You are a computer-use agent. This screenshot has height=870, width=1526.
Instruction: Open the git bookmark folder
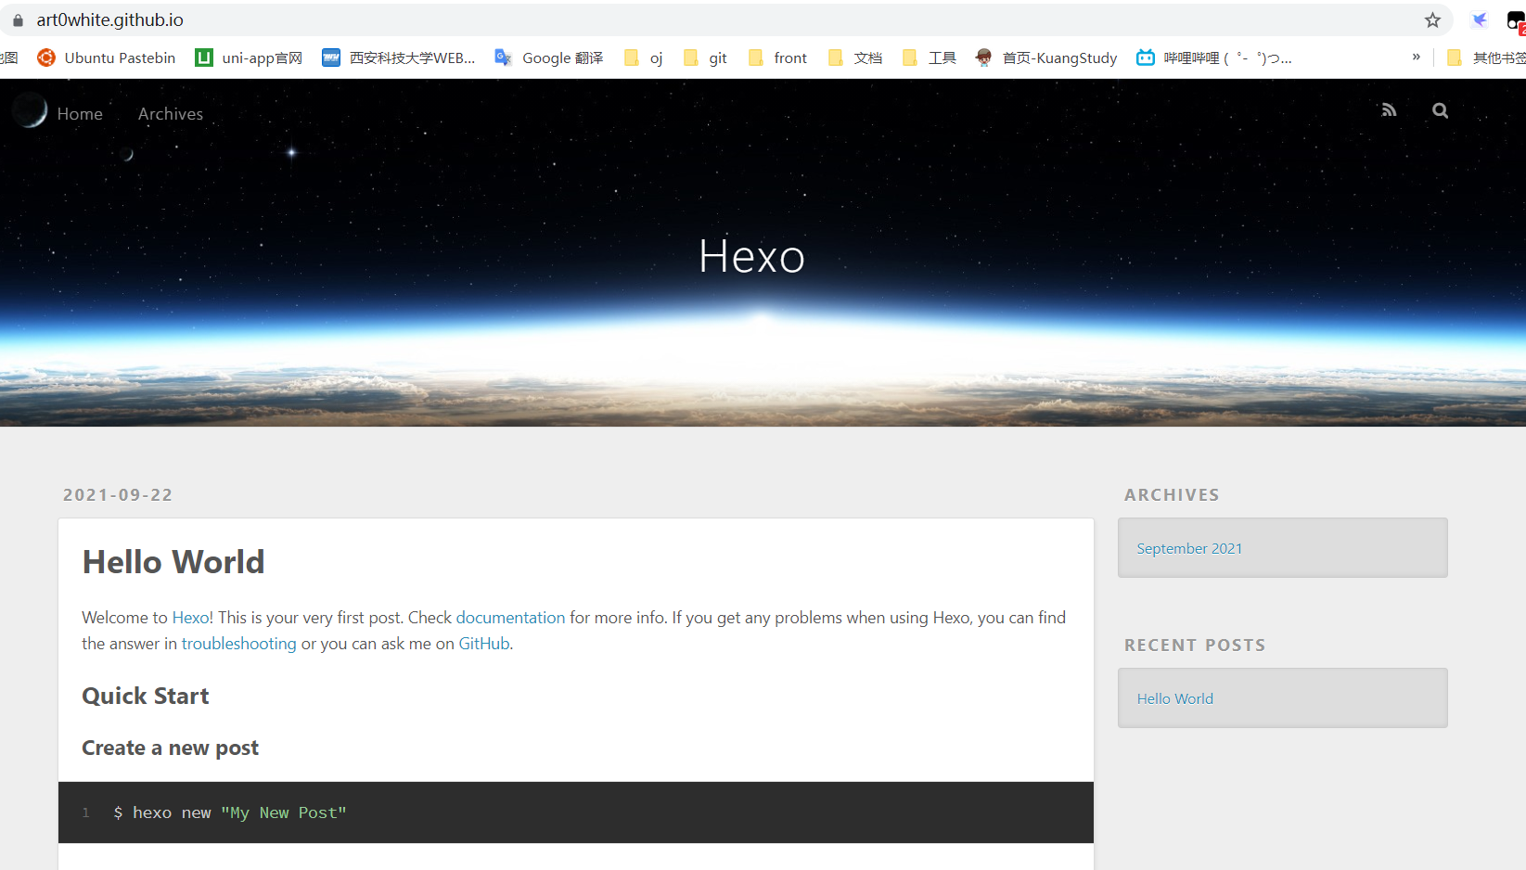tap(705, 58)
